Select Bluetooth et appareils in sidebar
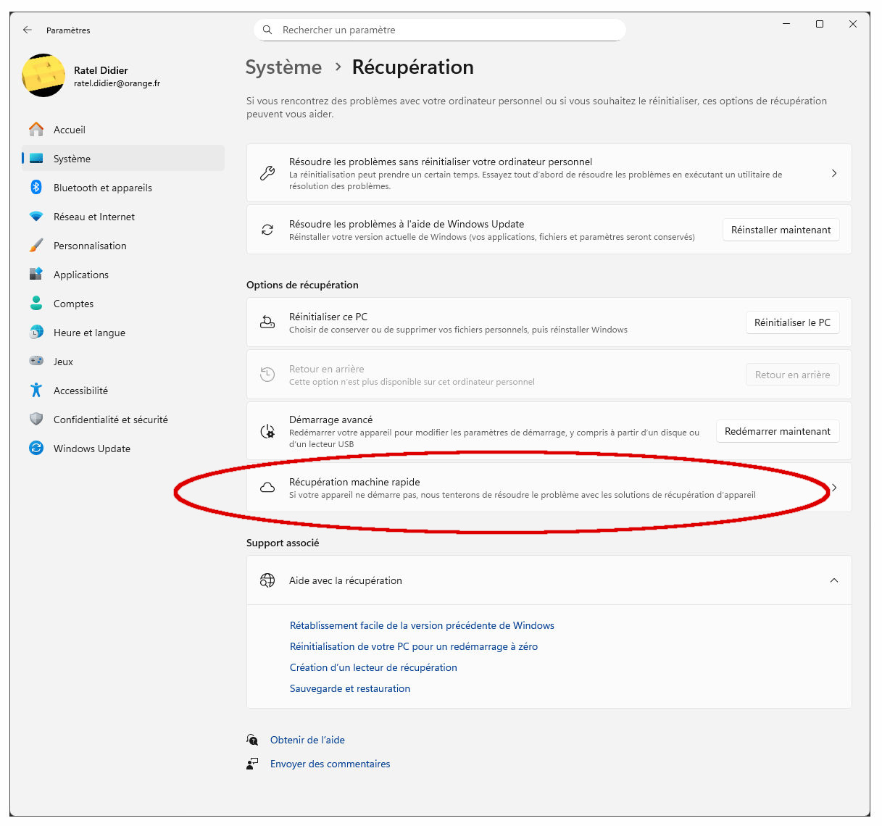 pos(123,188)
